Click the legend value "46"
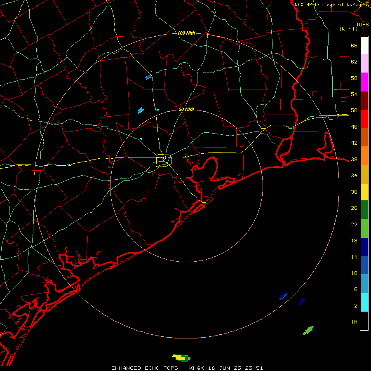The width and height of the screenshot is (371, 371). [x=354, y=127]
